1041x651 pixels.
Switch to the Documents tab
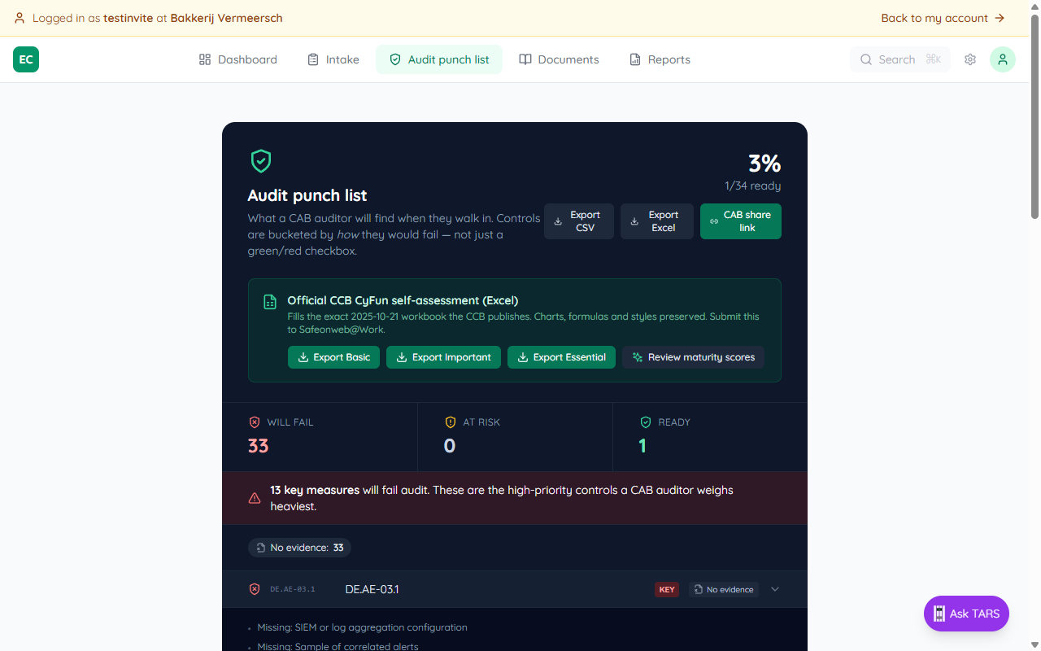(559, 59)
